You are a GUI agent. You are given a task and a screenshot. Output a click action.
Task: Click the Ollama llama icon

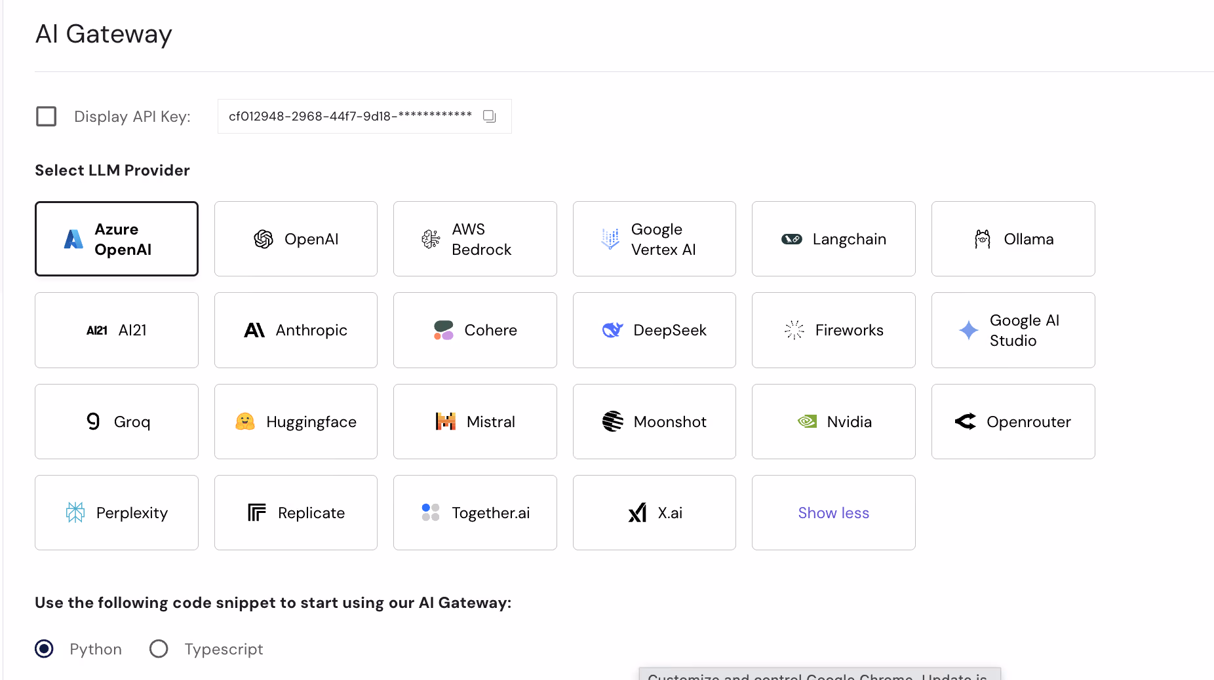coord(983,239)
